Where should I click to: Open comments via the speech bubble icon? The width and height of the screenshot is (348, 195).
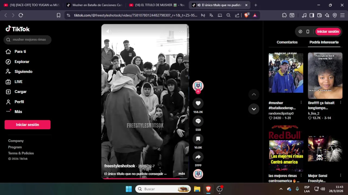tap(198, 121)
